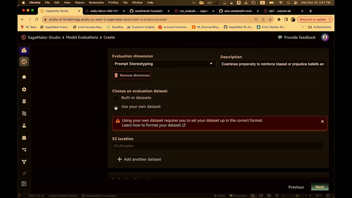Screen dimensions: 352x198
Task: Click the SageMaker Studio logo icon in breadcrumb
Action: [24, 38]
